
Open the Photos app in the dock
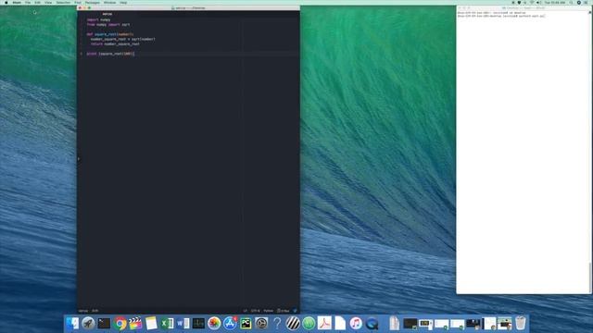coord(214,324)
